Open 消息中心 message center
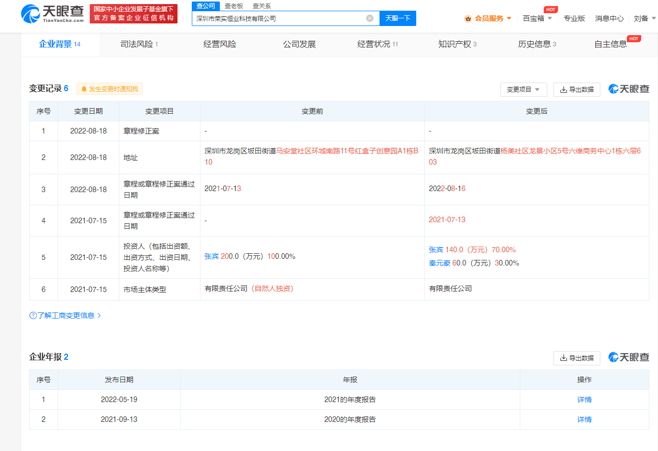 pos(609,18)
